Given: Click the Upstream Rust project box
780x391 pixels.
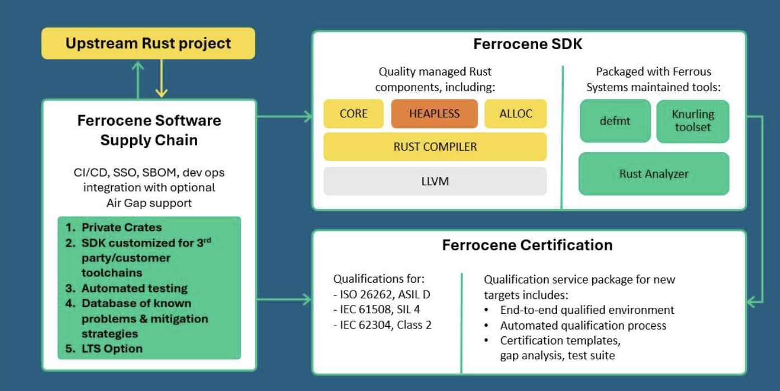Looking at the screenshot, I should point(148,44).
